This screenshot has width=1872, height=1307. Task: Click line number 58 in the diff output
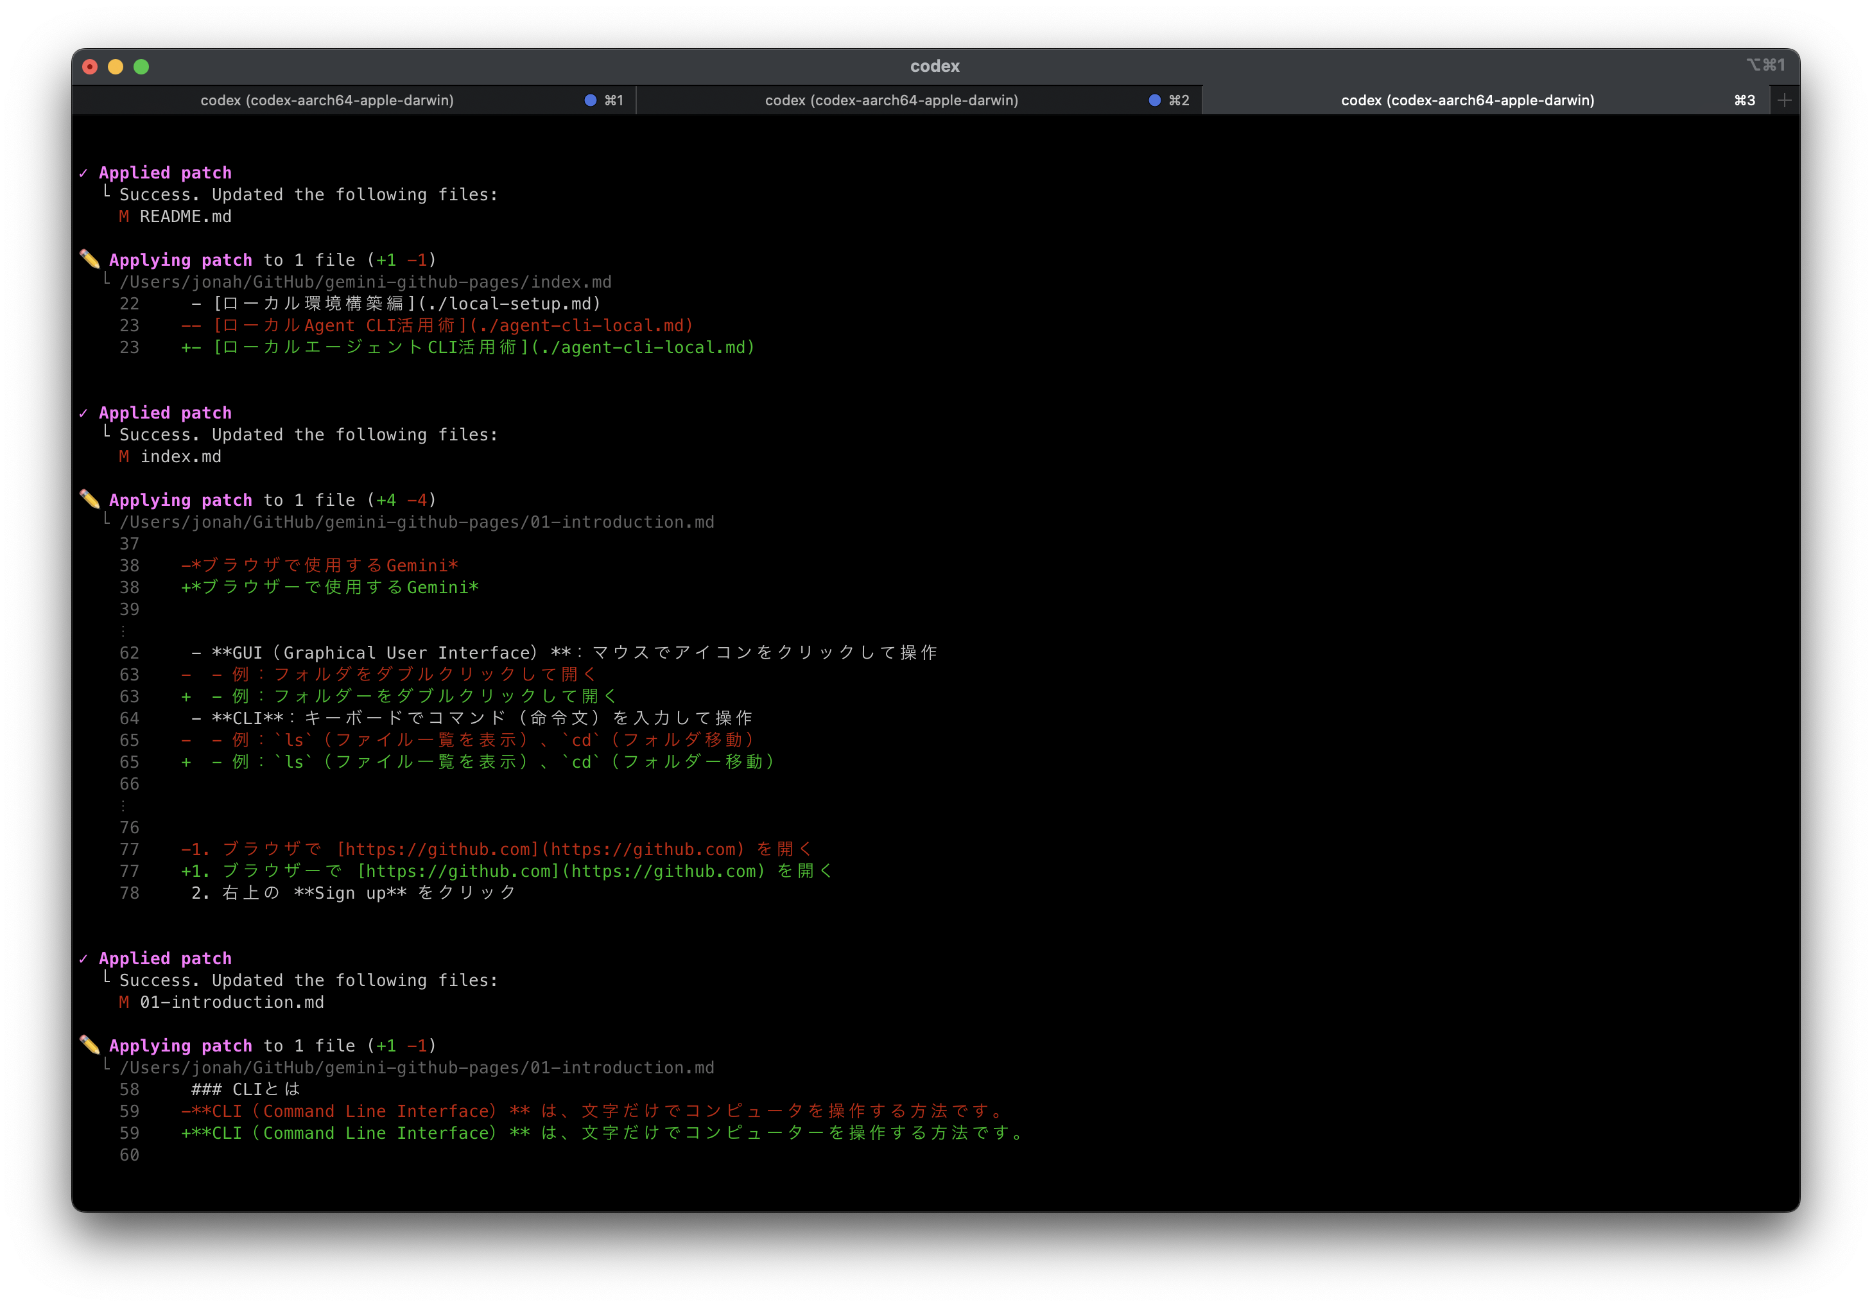[x=129, y=1089]
